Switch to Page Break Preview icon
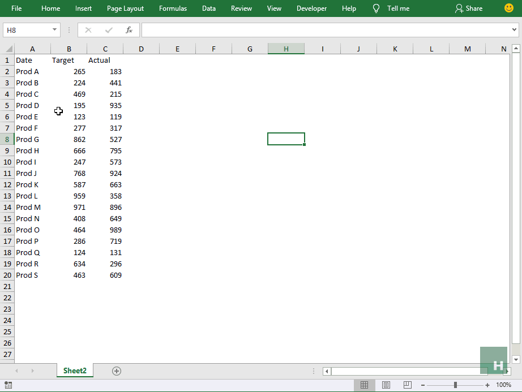522x392 pixels. click(408, 385)
